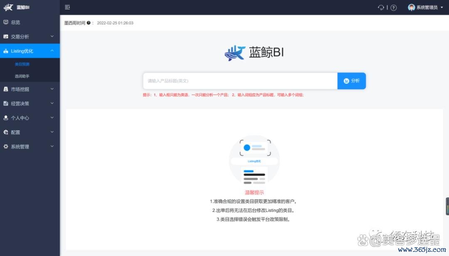This screenshot has width=449, height=256.
Task: Click the refresh icon in top bar
Action: point(380,7)
